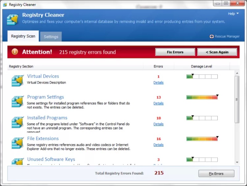The width and height of the screenshot is (247, 186).
Task: Click the Virtual Devices section icon
Action: coord(18,80)
